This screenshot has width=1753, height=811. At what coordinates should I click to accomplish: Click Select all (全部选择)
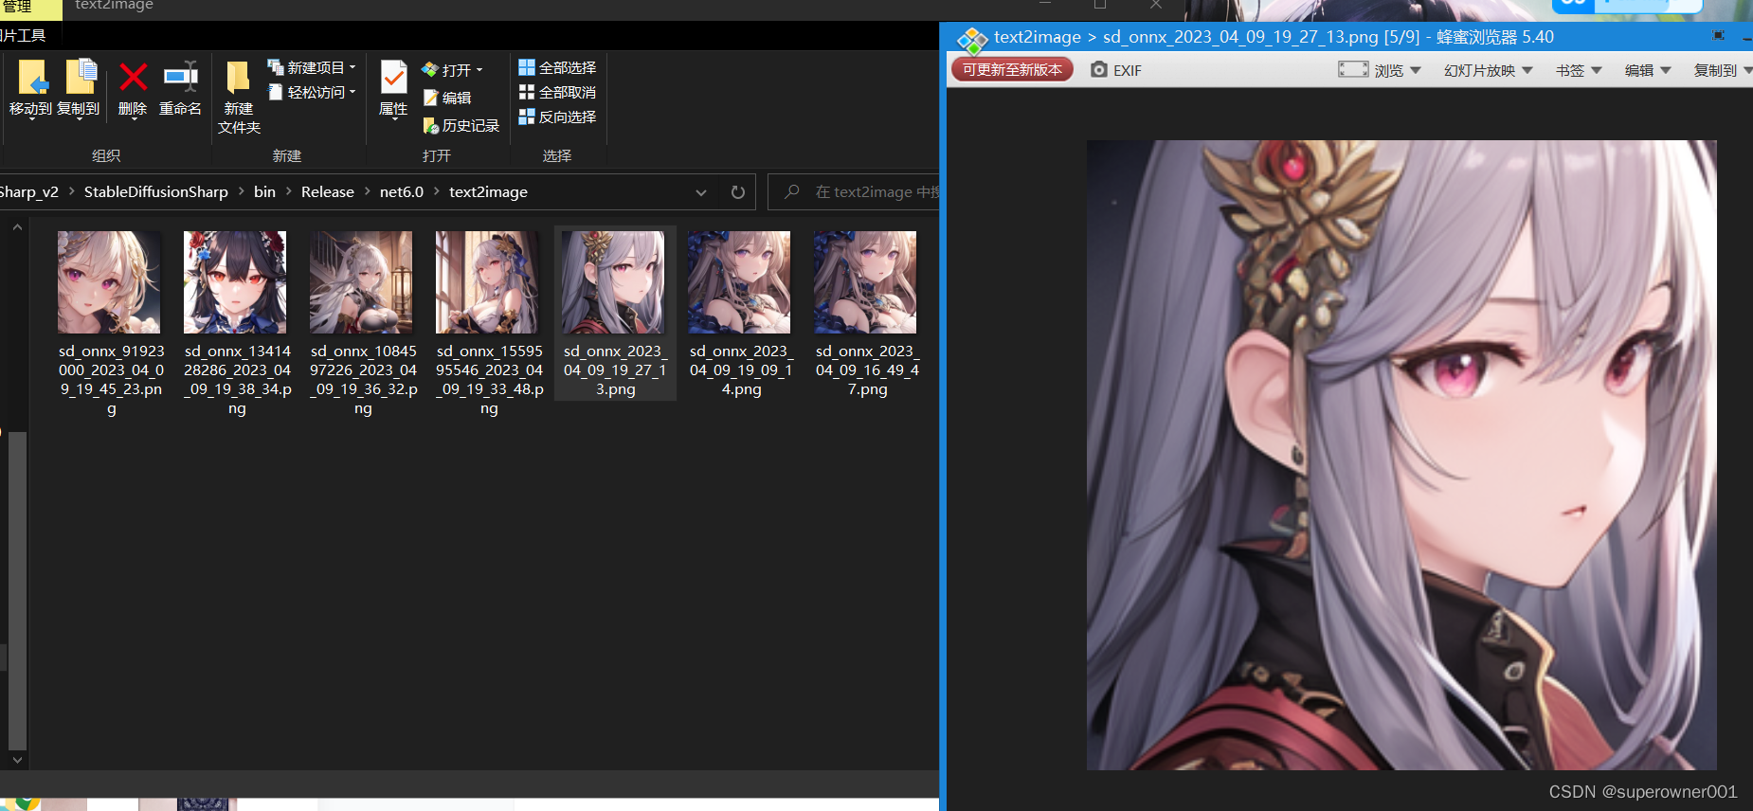click(557, 67)
